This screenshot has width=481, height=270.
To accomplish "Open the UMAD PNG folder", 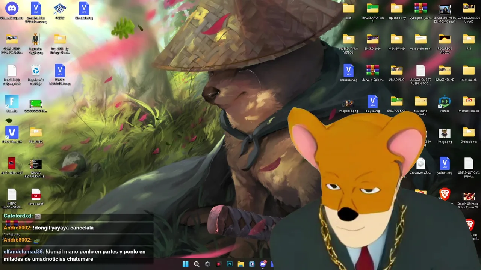I will pos(396,70).
